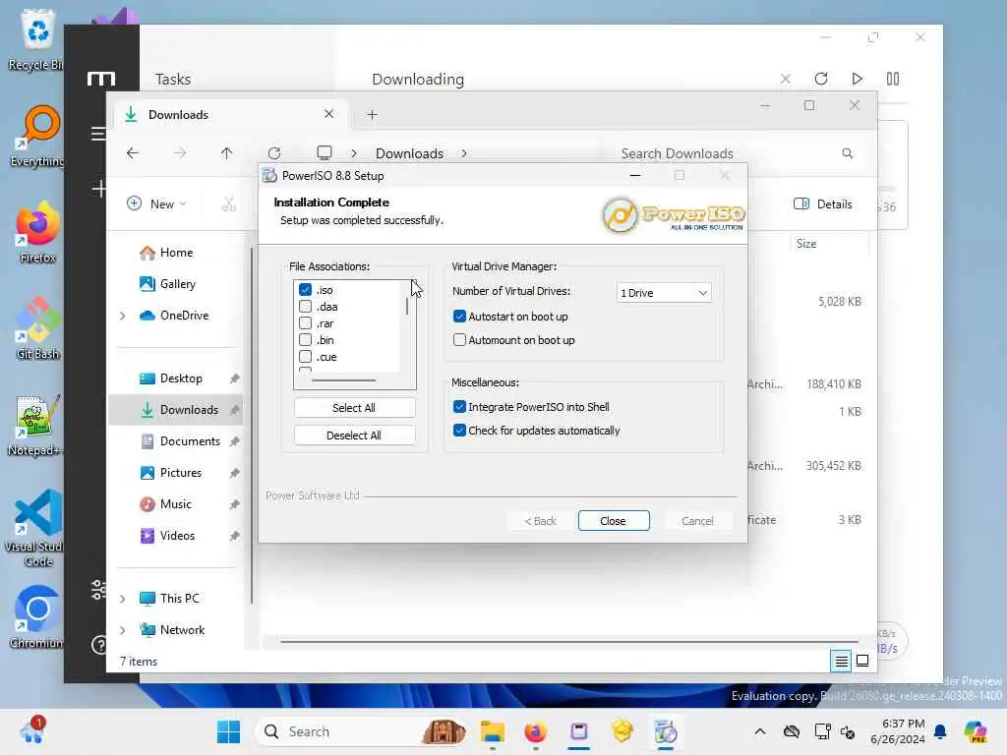Image resolution: width=1007 pixels, height=755 pixels.
Task: Check the .iso file association
Action: coord(305,290)
